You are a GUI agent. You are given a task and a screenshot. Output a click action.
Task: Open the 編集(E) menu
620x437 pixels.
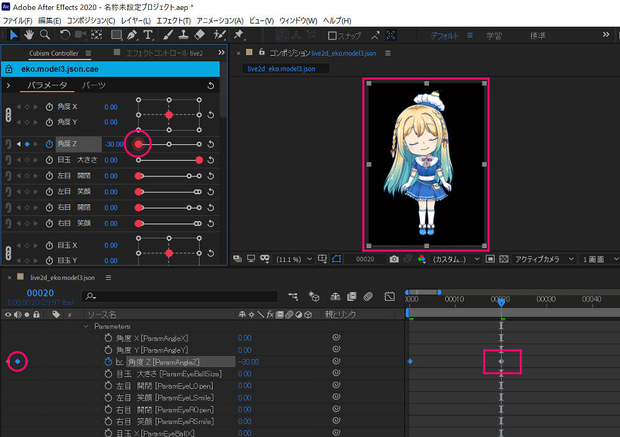(50, 20)
